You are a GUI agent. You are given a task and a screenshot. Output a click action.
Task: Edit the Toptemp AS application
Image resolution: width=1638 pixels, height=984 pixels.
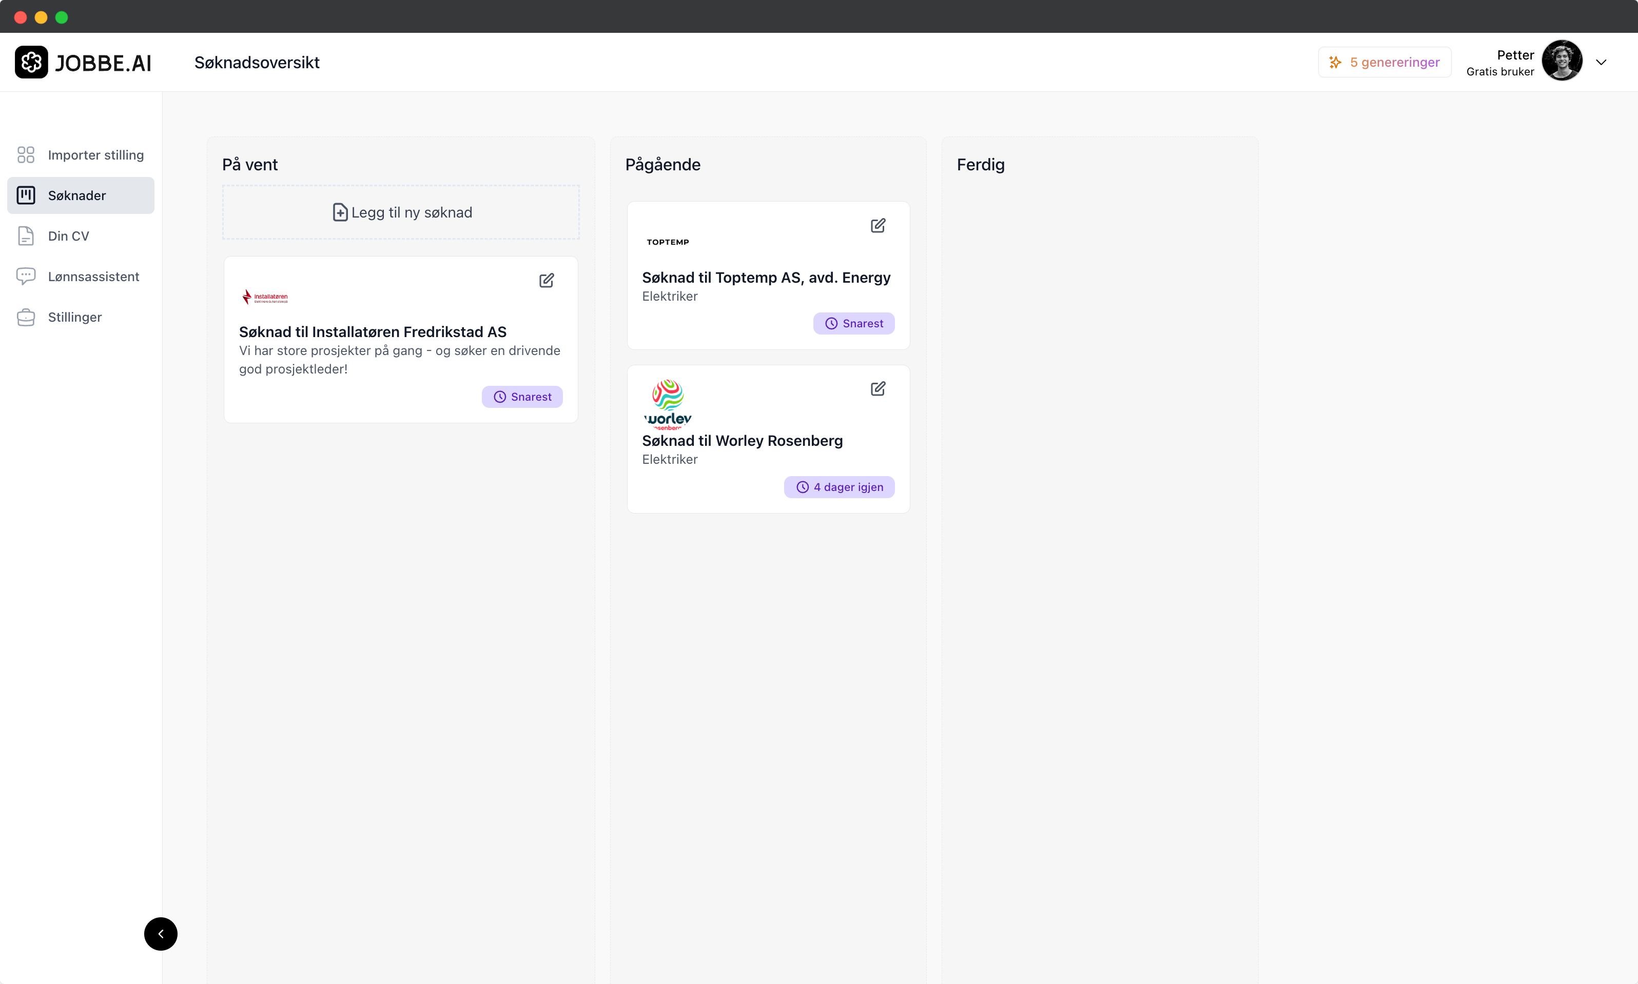(878, 226)
